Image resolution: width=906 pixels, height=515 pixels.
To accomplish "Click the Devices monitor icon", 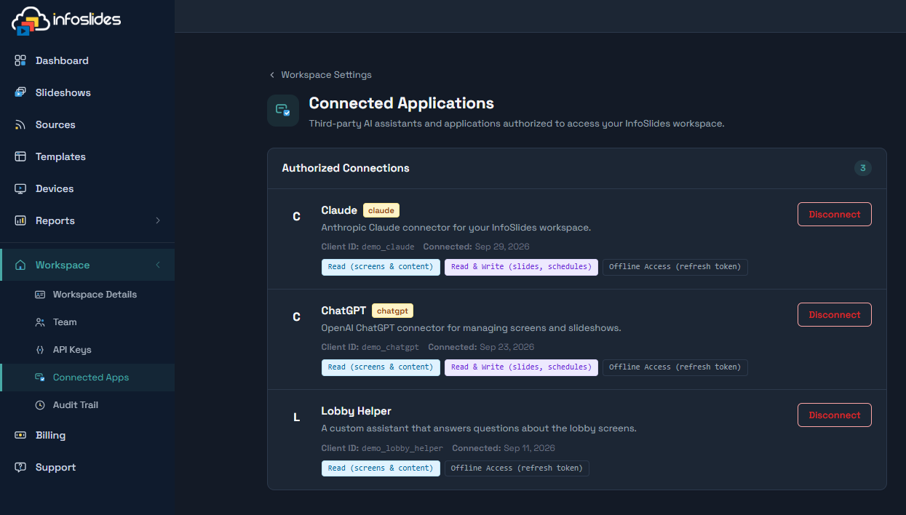I will [20, 188].
